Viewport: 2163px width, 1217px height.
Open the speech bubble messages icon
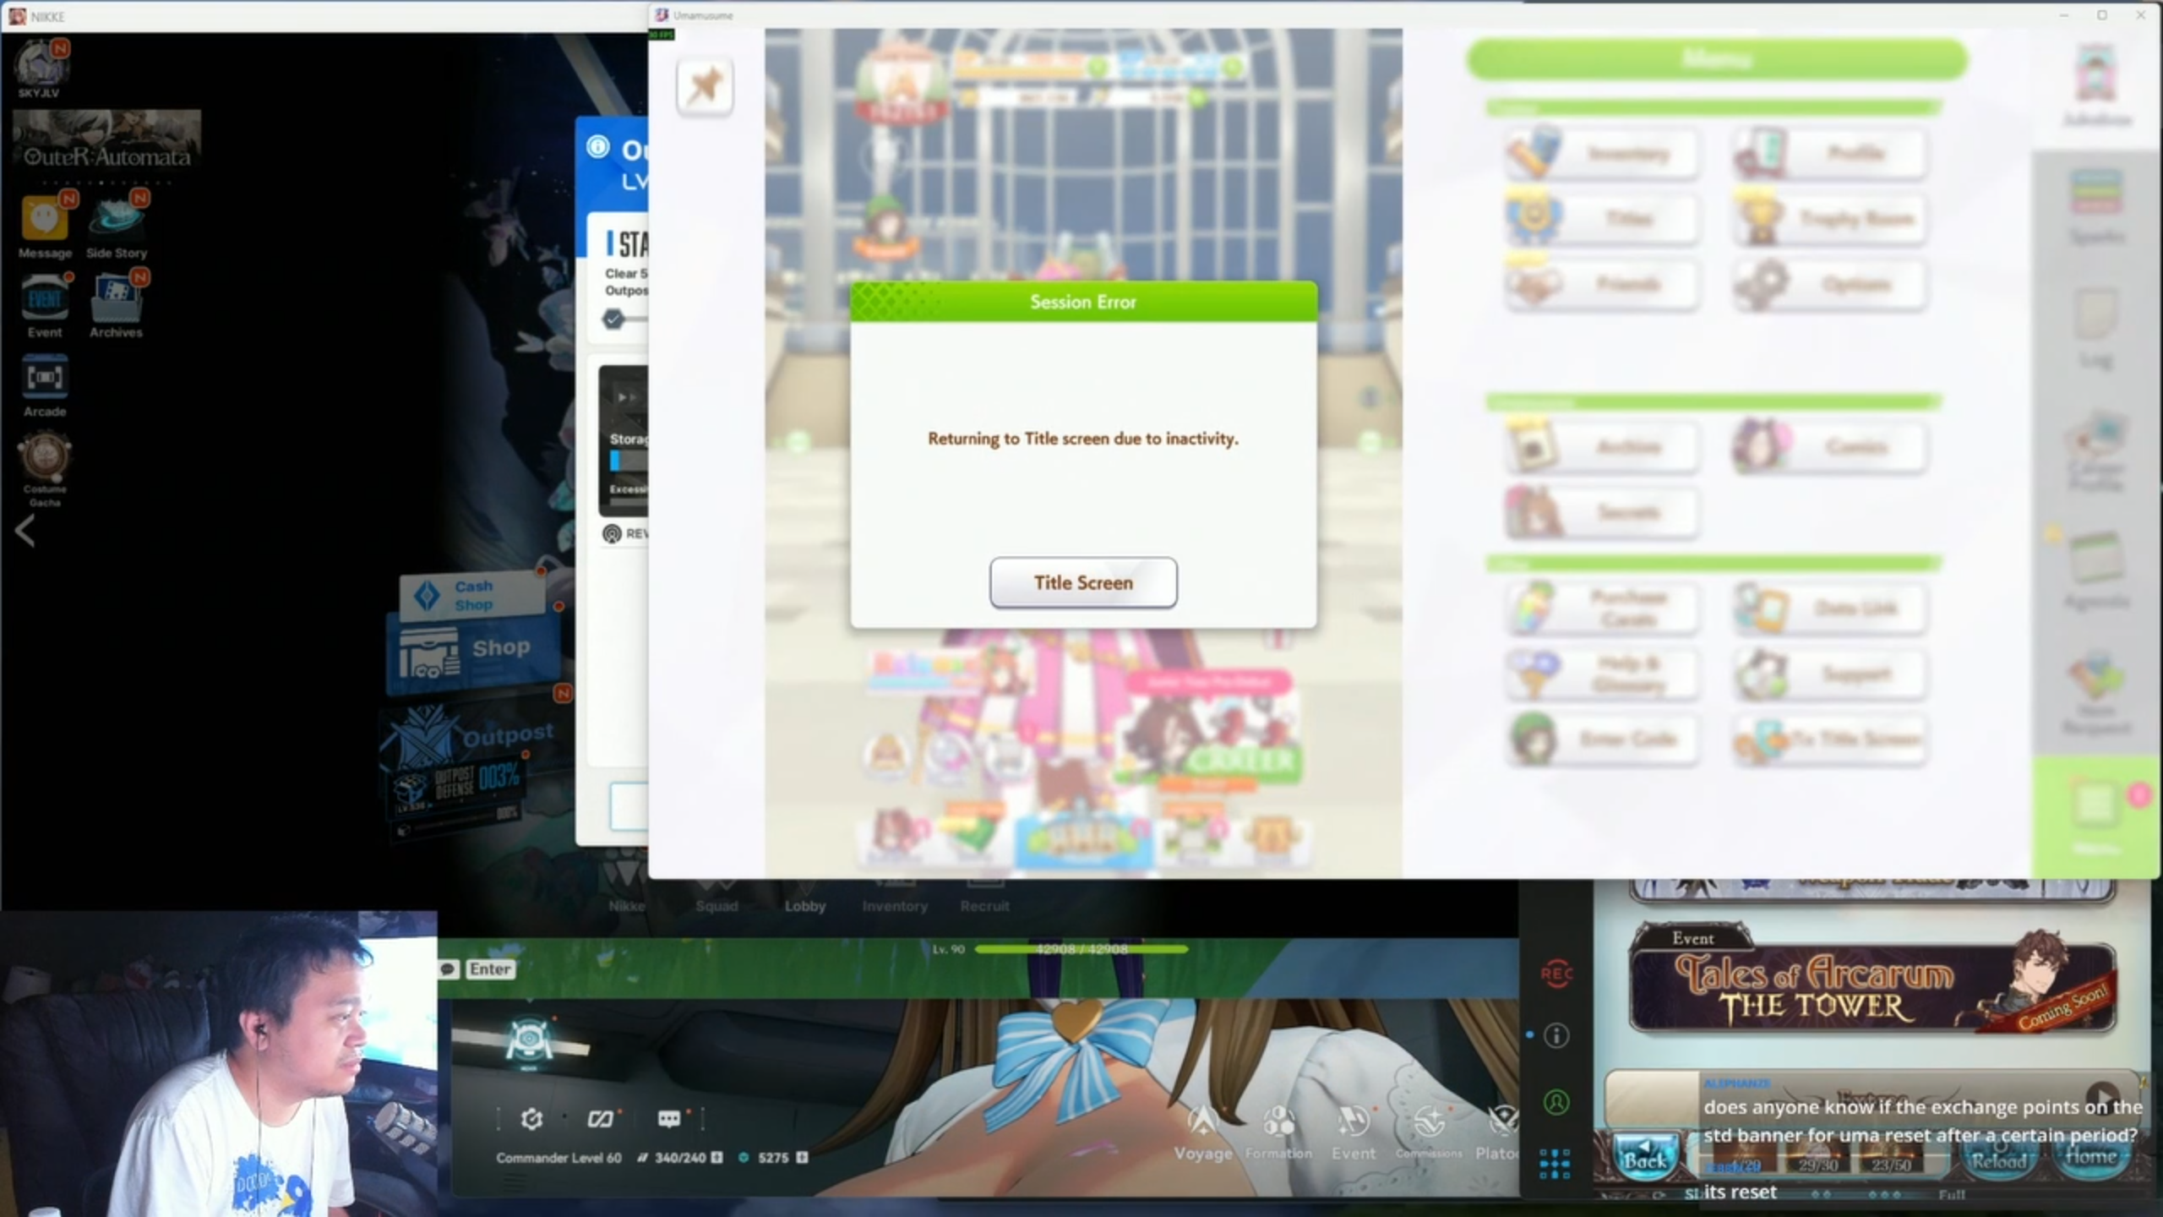point(669,1119)
